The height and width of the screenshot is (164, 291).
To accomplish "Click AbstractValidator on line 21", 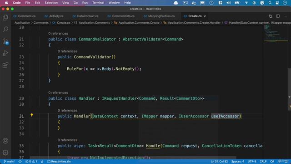I will point(142,39).
